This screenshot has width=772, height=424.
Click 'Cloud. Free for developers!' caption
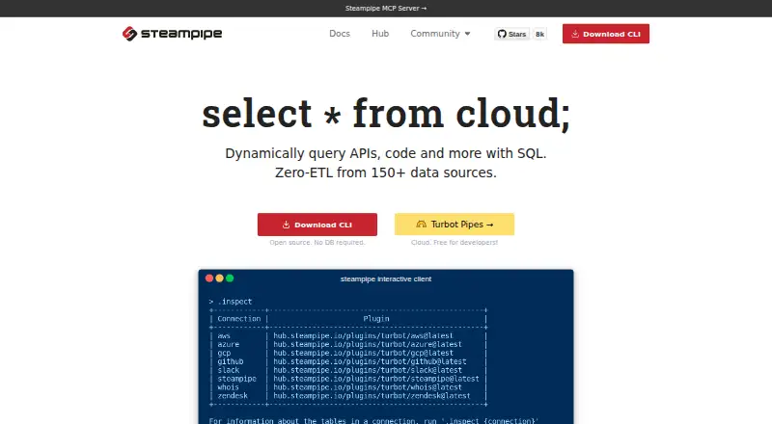(455, 243)
